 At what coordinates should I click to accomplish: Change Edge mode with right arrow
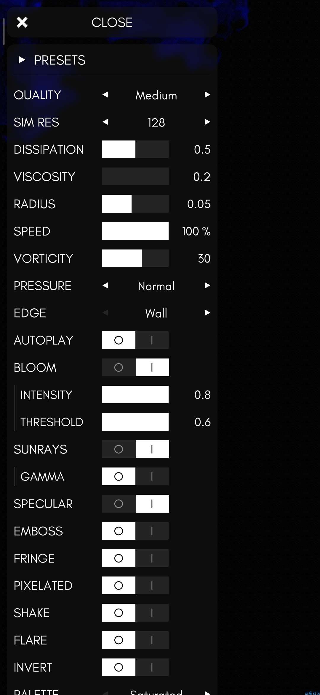207,313
